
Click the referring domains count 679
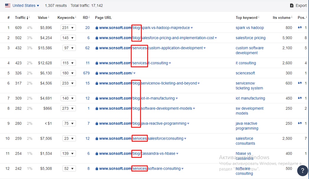(86, 73)
